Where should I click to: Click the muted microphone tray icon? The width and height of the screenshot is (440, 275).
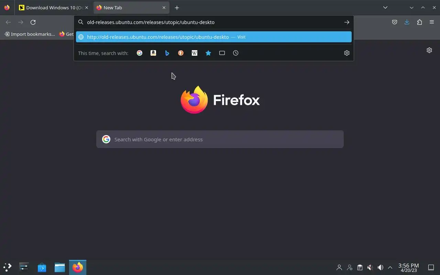pyautogui.click(x=370, y=267)
